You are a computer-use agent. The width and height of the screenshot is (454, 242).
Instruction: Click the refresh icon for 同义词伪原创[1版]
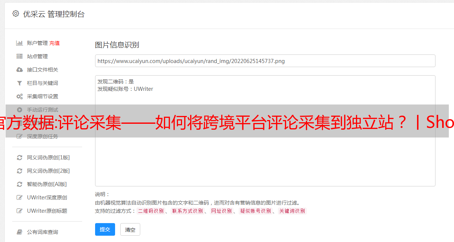click(20, 158)
